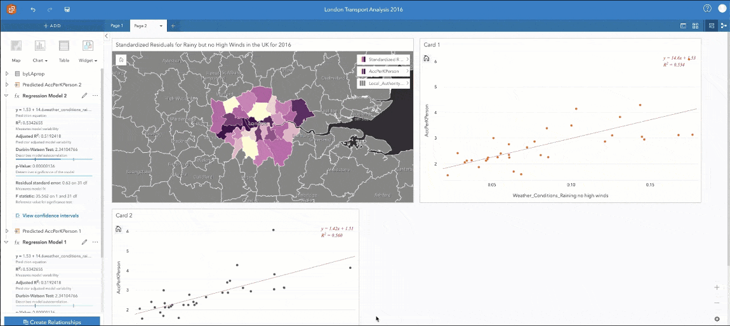Click home extent button on the map

coord(121,60)
